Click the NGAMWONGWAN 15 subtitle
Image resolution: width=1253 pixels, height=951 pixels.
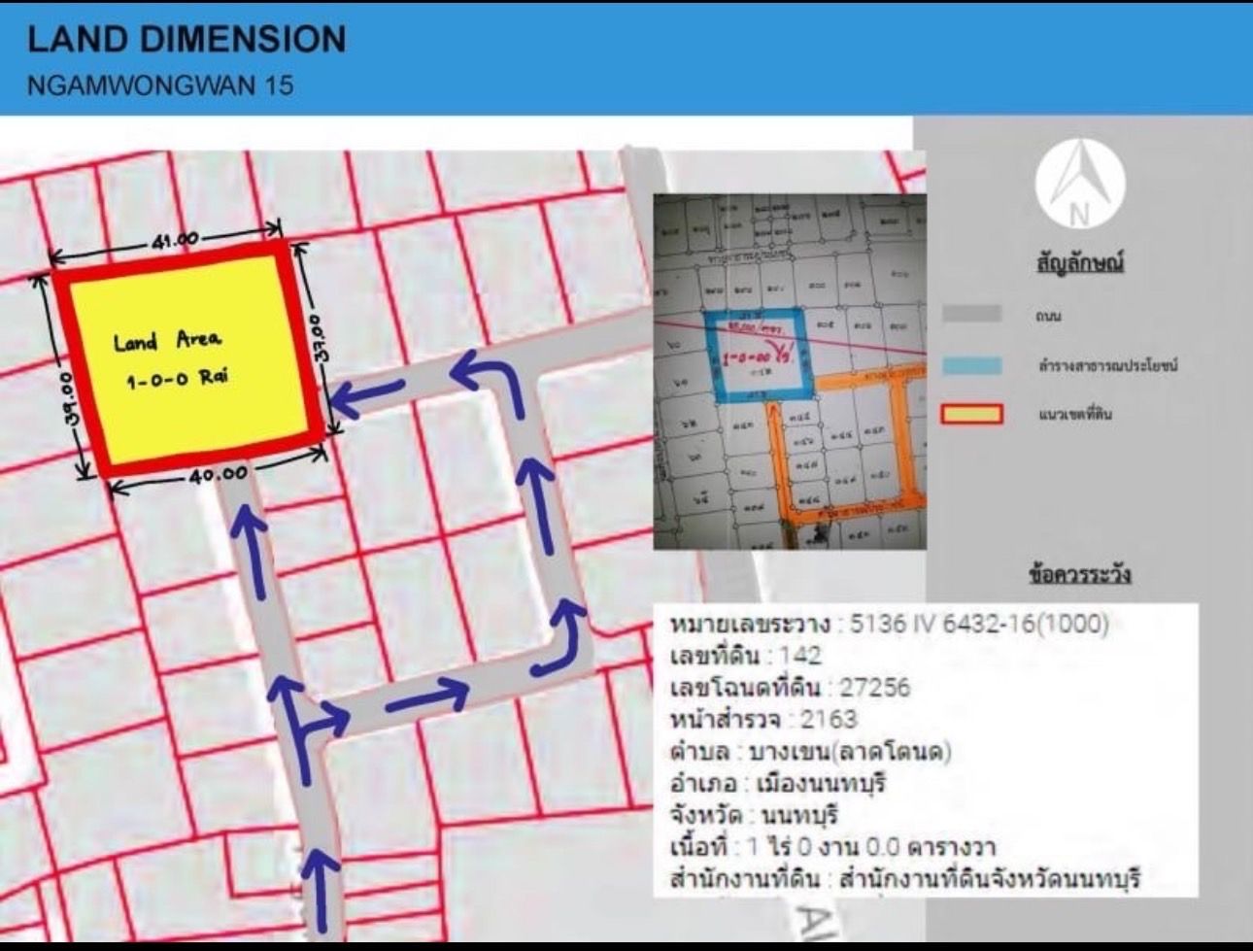(160, 85)
